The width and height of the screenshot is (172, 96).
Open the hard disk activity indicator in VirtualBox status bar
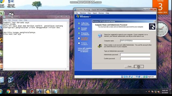point(122,77)
